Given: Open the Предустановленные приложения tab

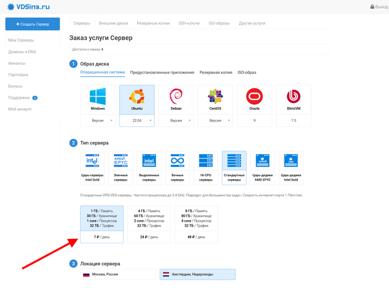Looking at the screenshot, I should pyautogui.click(x=162, y=72).
